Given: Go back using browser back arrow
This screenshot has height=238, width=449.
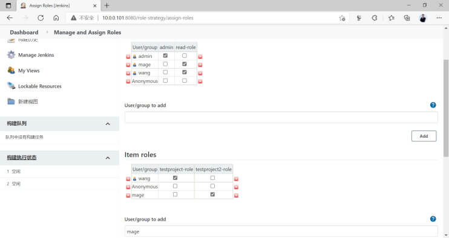Looking at the screenshot, I should click(10, 18).
